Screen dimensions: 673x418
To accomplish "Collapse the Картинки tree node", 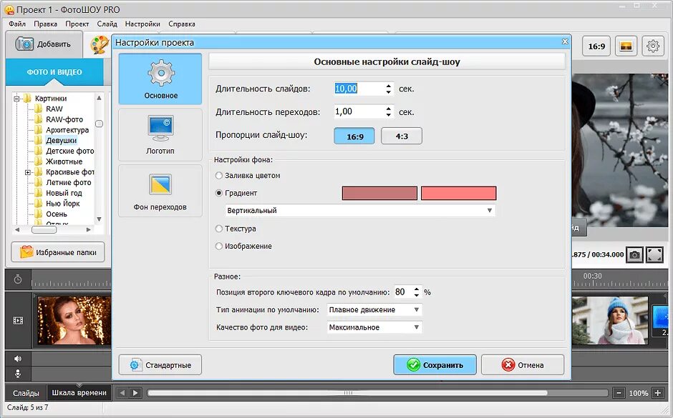I will point(16,99).
